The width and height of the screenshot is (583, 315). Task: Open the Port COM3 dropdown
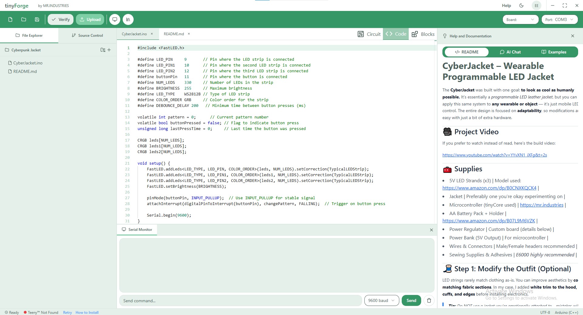[x=559, y=19]
